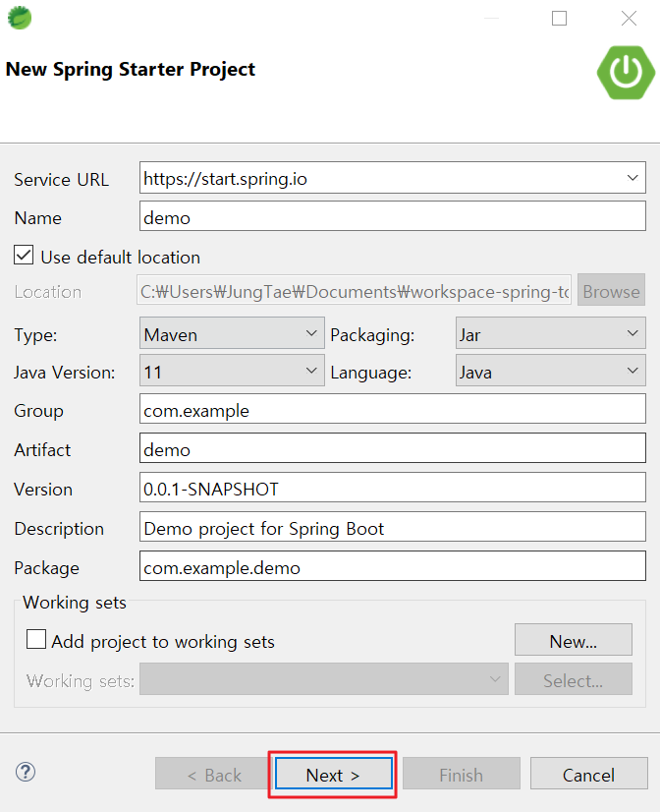Screen dimensions: 660x812
Task: Click the Spring leaf window icon
Action: [x=20, y=18]
